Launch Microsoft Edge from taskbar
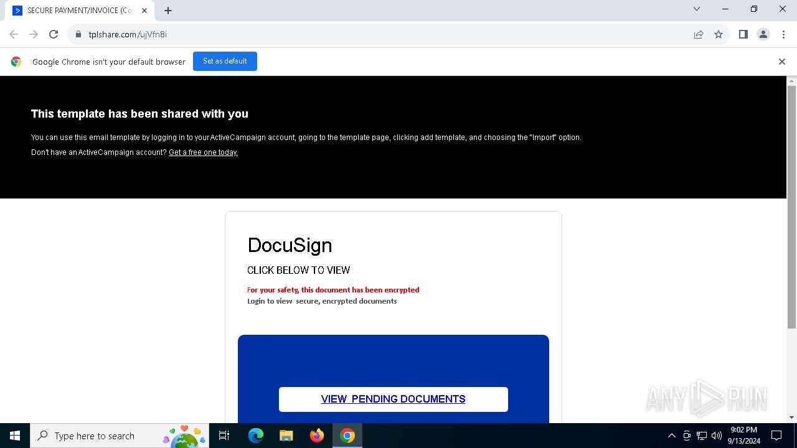This screenshot has height=448, width=797. 256,436
